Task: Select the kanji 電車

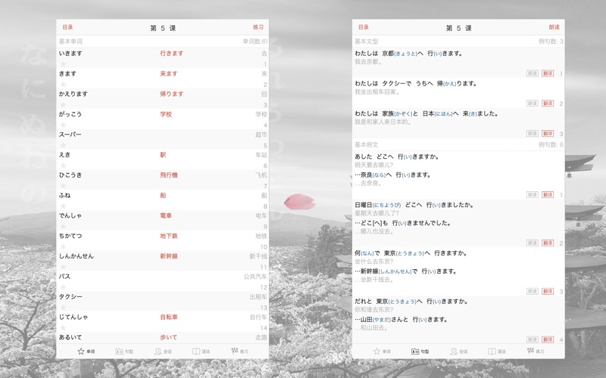Action: pos(166,215)
